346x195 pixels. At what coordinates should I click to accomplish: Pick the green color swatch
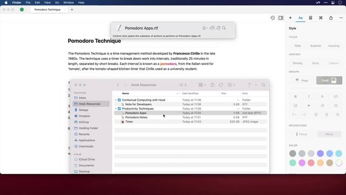click(x=292, y=163)
